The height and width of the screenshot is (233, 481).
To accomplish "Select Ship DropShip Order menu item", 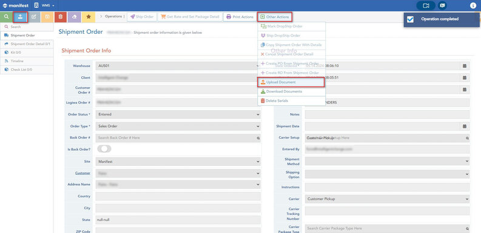I will click(x=291, y=36).
